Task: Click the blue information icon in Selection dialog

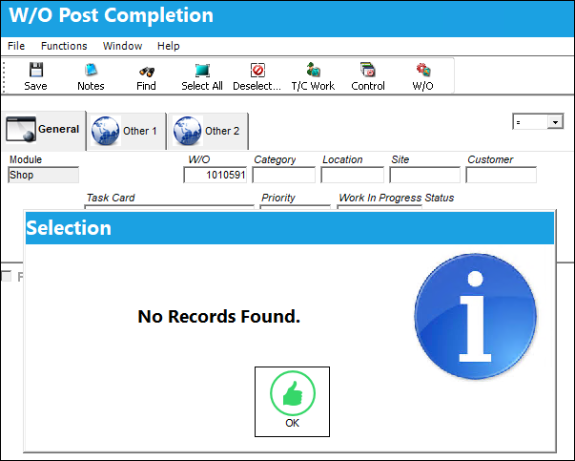Action: (475, 316)
